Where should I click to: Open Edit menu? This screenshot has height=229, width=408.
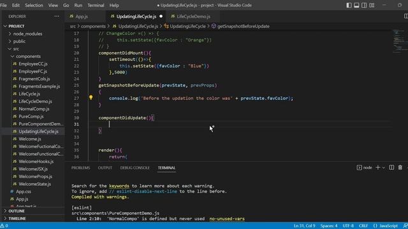coord(15,5)
